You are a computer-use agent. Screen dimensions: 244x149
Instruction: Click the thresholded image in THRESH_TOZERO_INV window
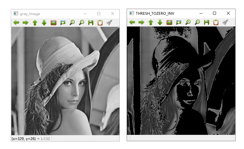click(x=181, y=80)
